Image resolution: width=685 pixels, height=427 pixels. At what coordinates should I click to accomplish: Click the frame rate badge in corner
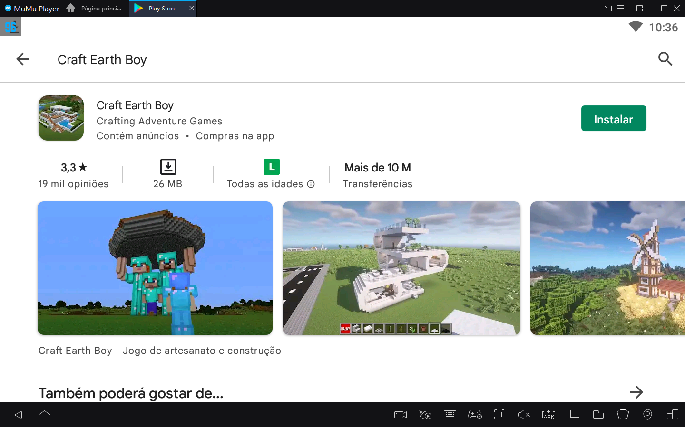[x=10, y=27]
